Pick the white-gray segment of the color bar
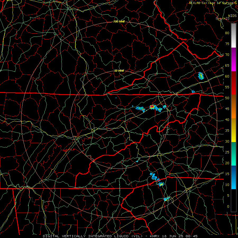This screenshot has height=238, width=238. [234, 35]
